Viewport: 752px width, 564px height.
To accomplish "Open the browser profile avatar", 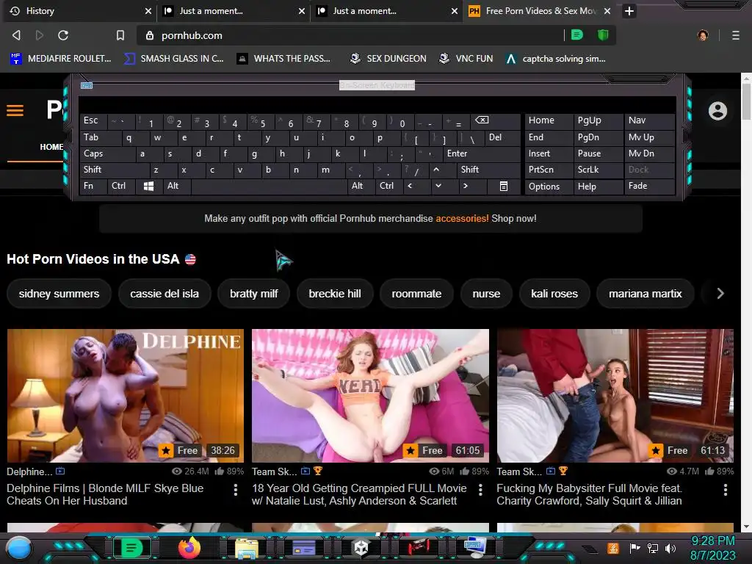I will click(x=703, y=35).
